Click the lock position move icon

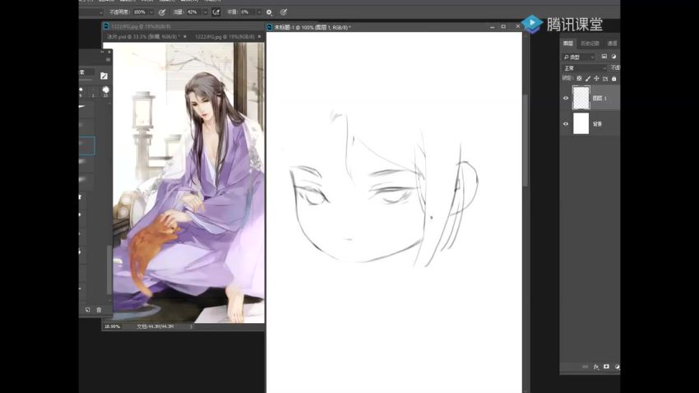point(596,78)
